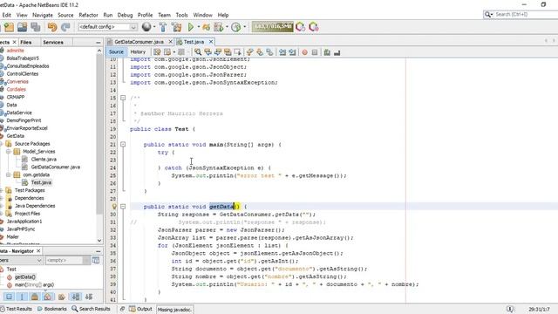558x314 pixels.
Task: Click the New Project toolbar icon
Action: pyautogui.click(x=9, y=27)
